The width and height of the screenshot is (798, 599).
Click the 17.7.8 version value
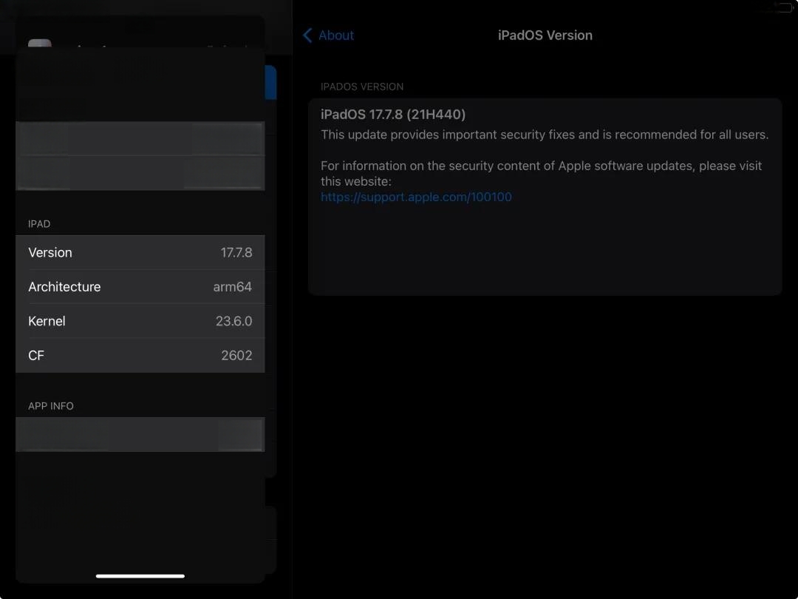[236, 253]
